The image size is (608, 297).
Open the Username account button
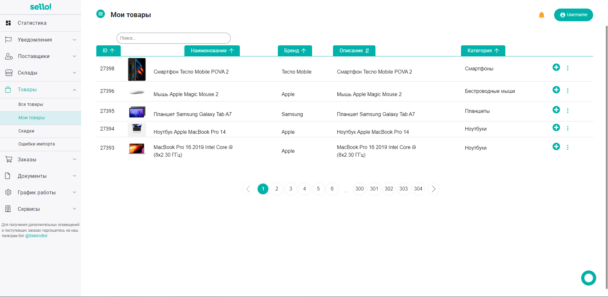pos(573,15)
